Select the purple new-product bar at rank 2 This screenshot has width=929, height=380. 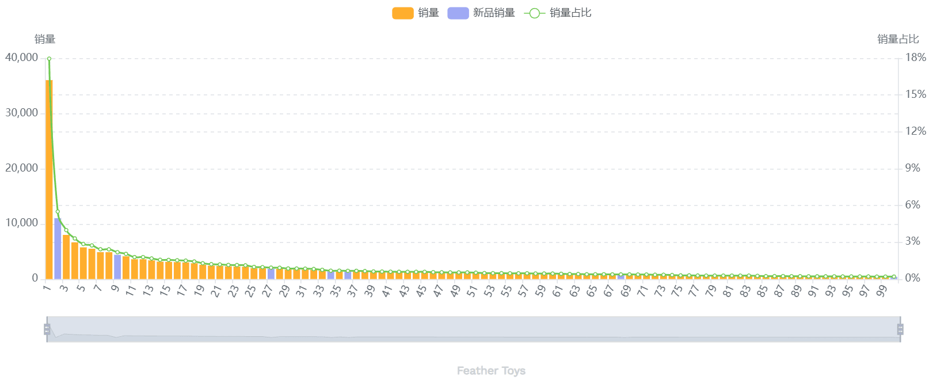point(58,249)
